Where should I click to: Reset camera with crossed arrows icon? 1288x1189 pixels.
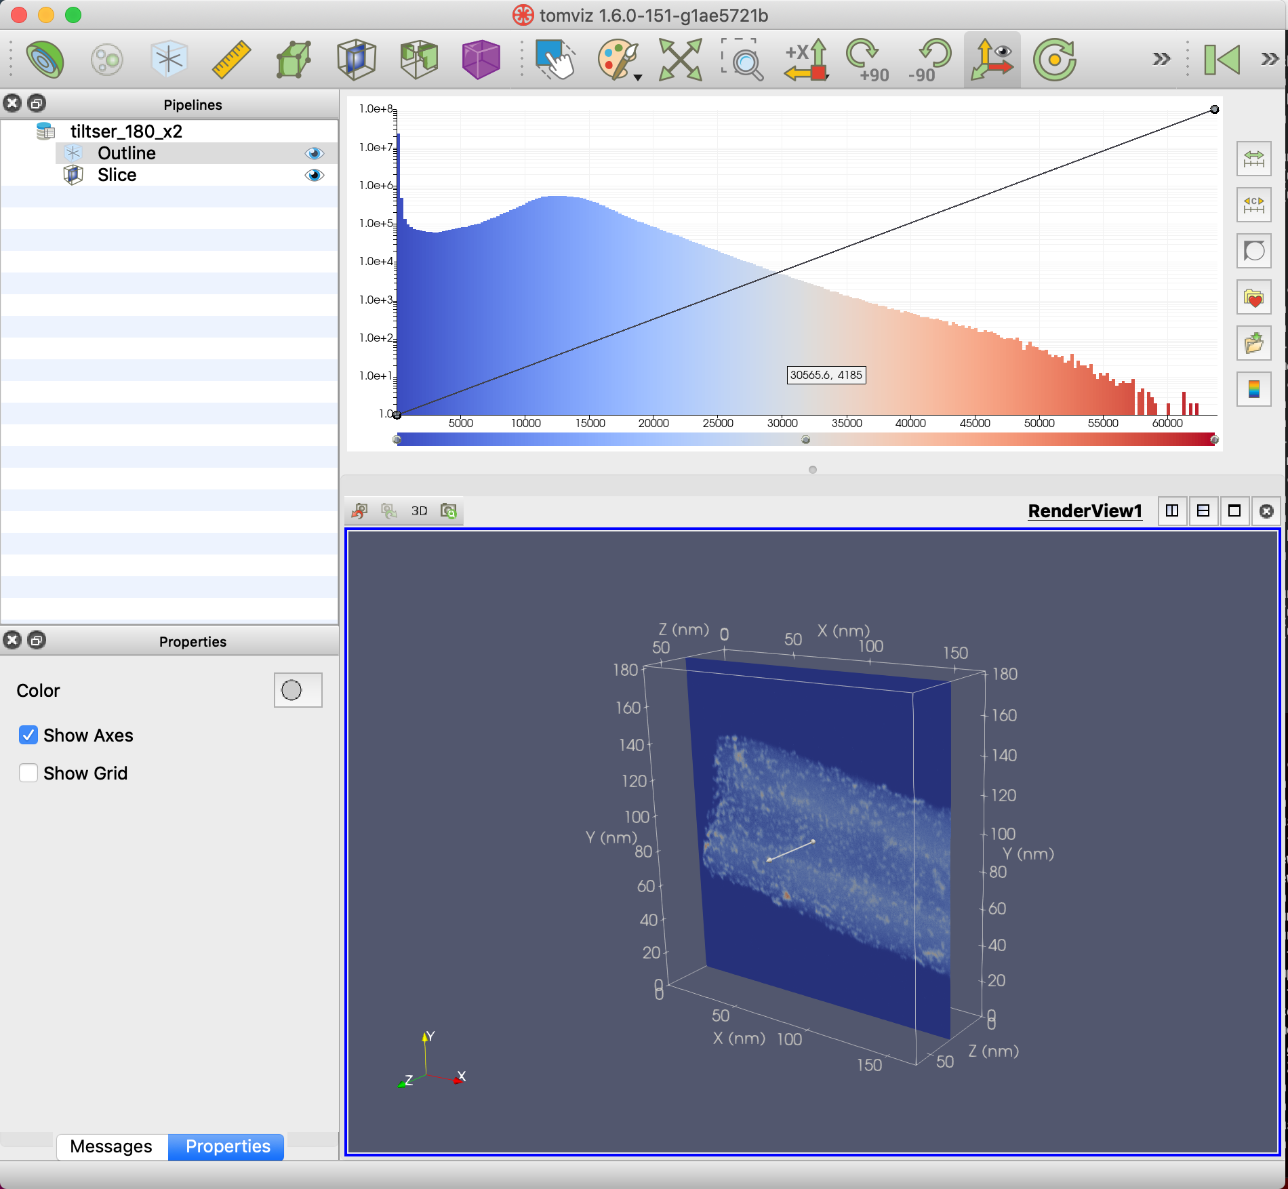[x=680, y=60]
